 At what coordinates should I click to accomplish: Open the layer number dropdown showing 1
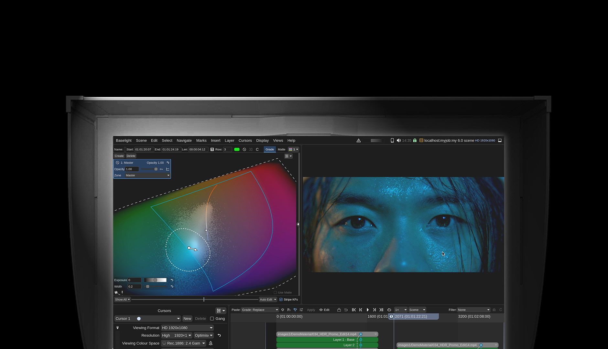click(x=294, y=149)
